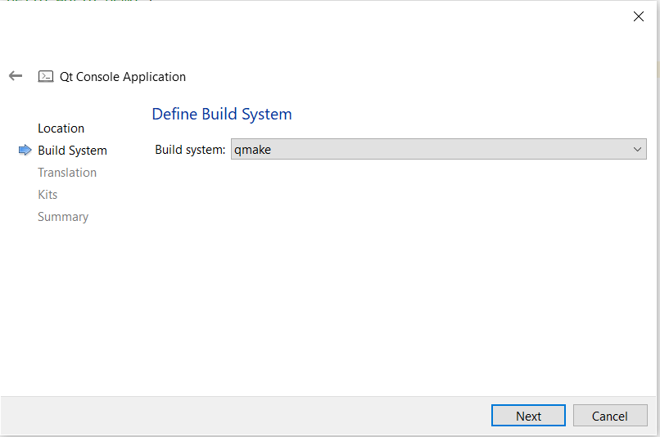
Task: Click the "Build system:" field label
Action: click(x=189, y=150)
